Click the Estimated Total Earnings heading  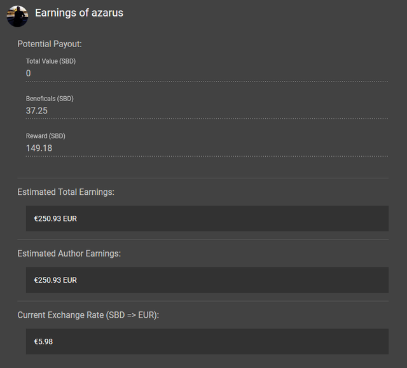click(x=66, y=192)
